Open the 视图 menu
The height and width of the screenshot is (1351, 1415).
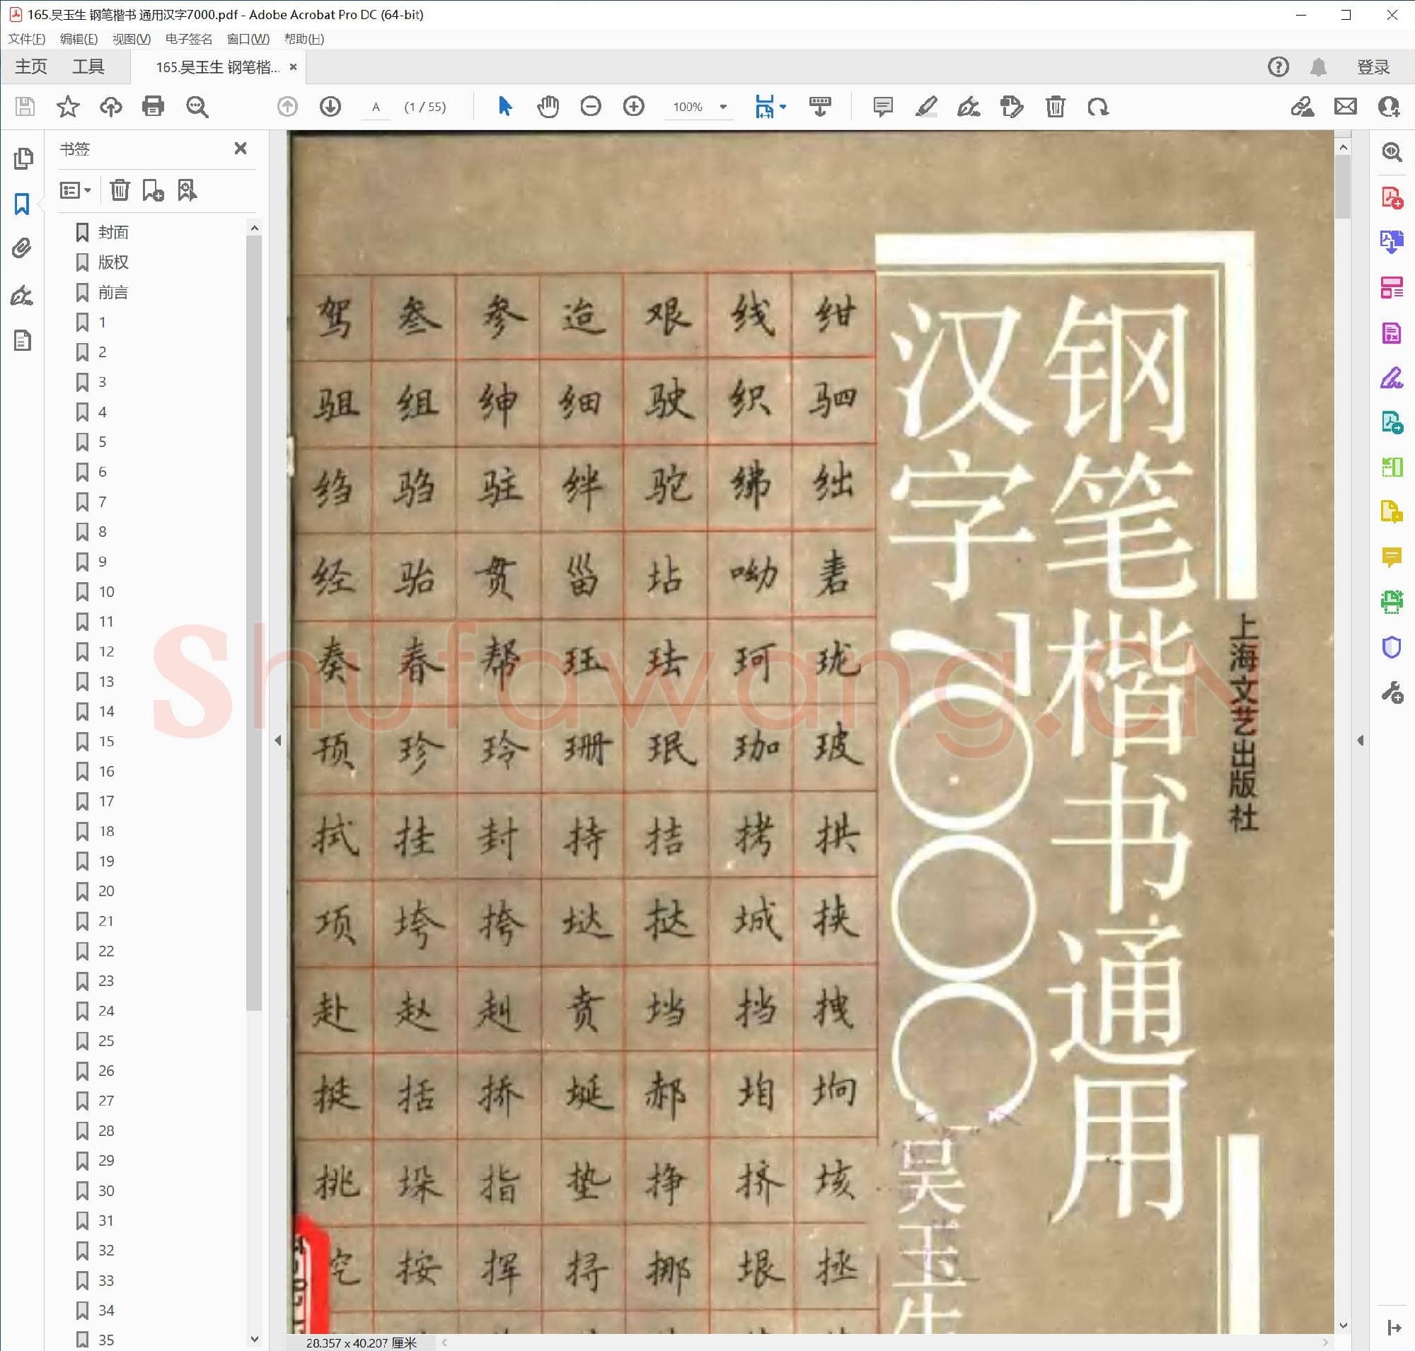coord(130,39)
